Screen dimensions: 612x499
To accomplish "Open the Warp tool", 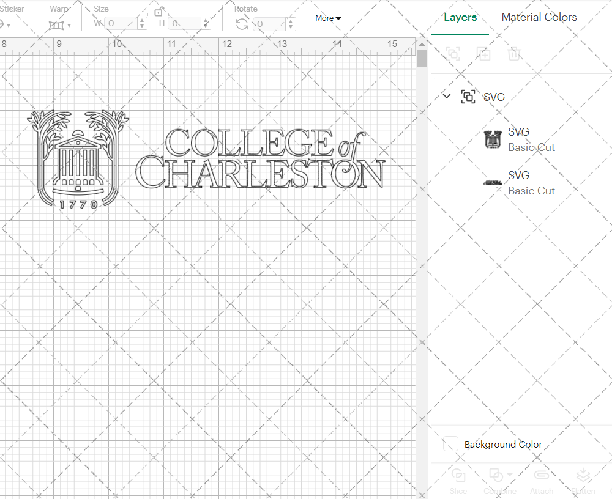I will pos(56,25).
